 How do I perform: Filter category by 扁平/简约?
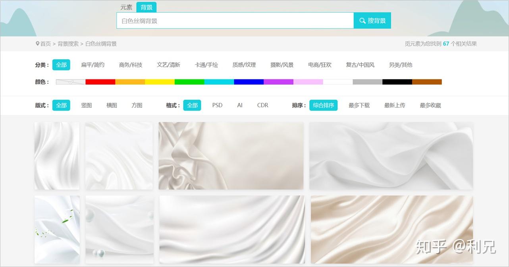pos(93,65)
